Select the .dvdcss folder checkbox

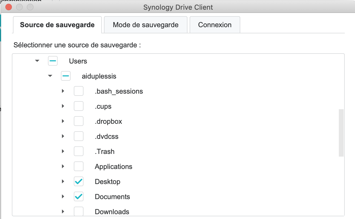79,136
